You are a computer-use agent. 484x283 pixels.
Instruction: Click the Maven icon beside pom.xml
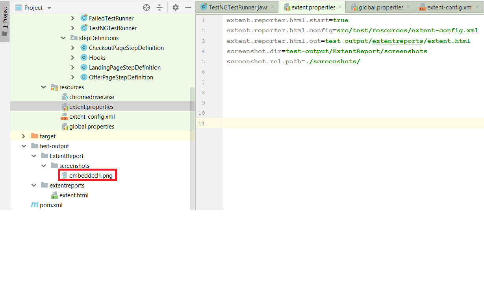click(x=35, y=205)
